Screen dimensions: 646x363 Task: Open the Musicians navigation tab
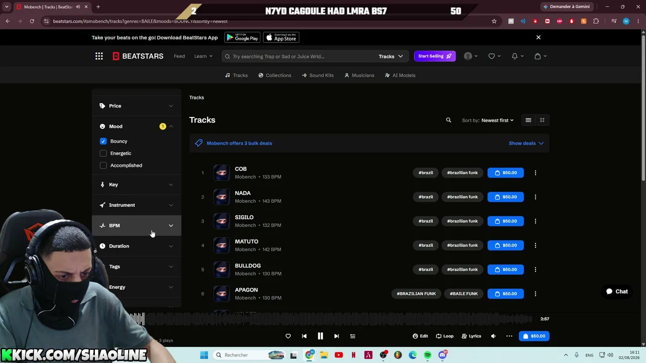point(359,75)
